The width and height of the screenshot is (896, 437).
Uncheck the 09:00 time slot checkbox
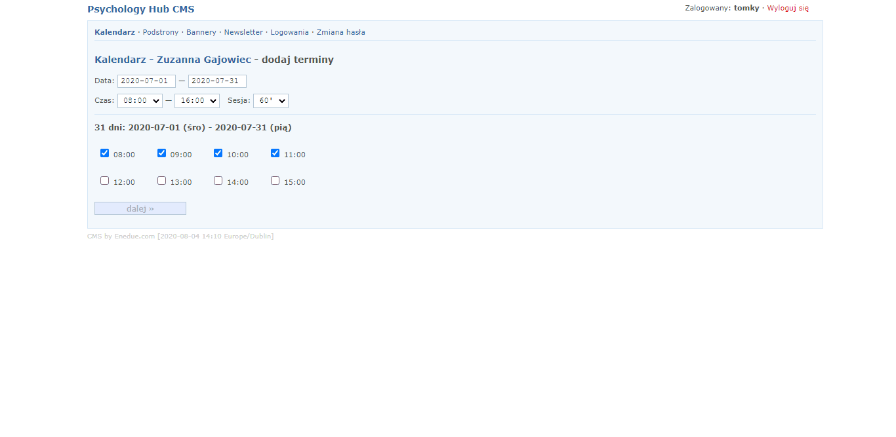pyautogui.click(x=161, y=153)
